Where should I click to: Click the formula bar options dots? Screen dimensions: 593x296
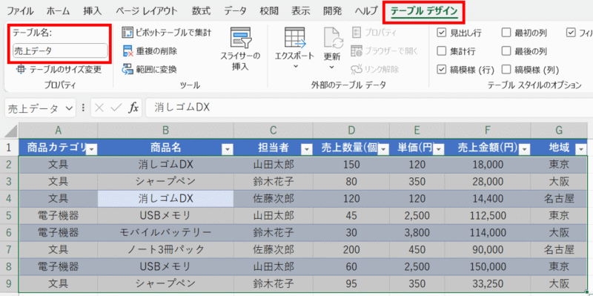(83, 108)
